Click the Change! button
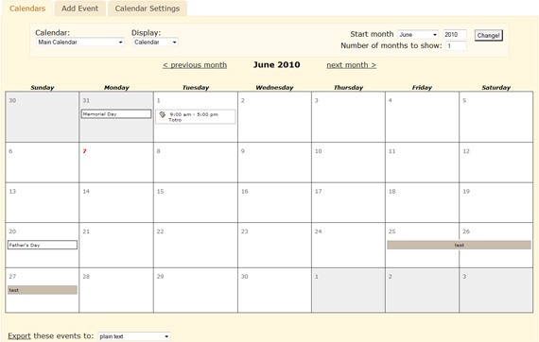 pos(489,35)
